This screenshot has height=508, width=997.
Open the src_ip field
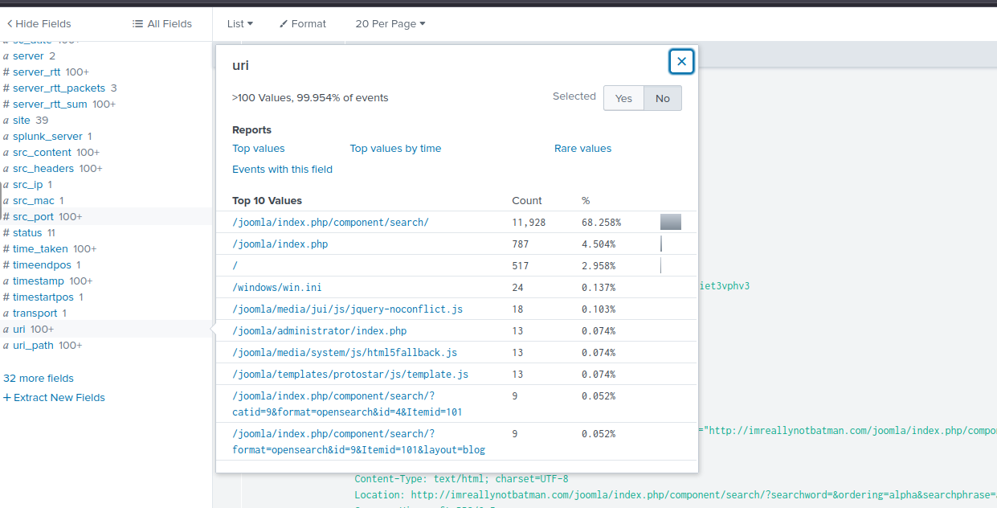point(27,185)
